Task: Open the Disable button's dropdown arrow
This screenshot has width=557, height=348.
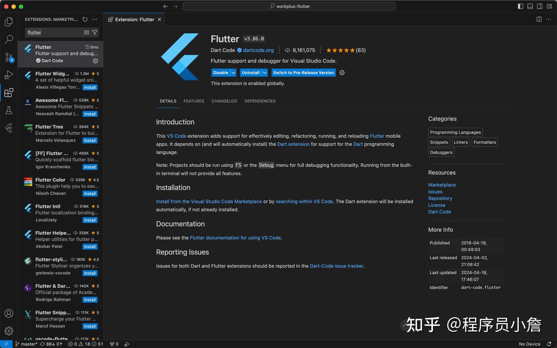Action: pyautogui.click(x=232, y=72)
